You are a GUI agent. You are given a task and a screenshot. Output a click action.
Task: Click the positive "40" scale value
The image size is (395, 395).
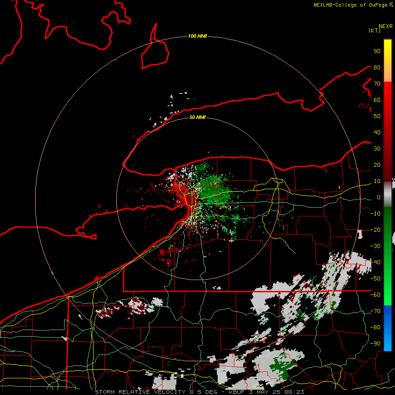(x=377, y=133)
